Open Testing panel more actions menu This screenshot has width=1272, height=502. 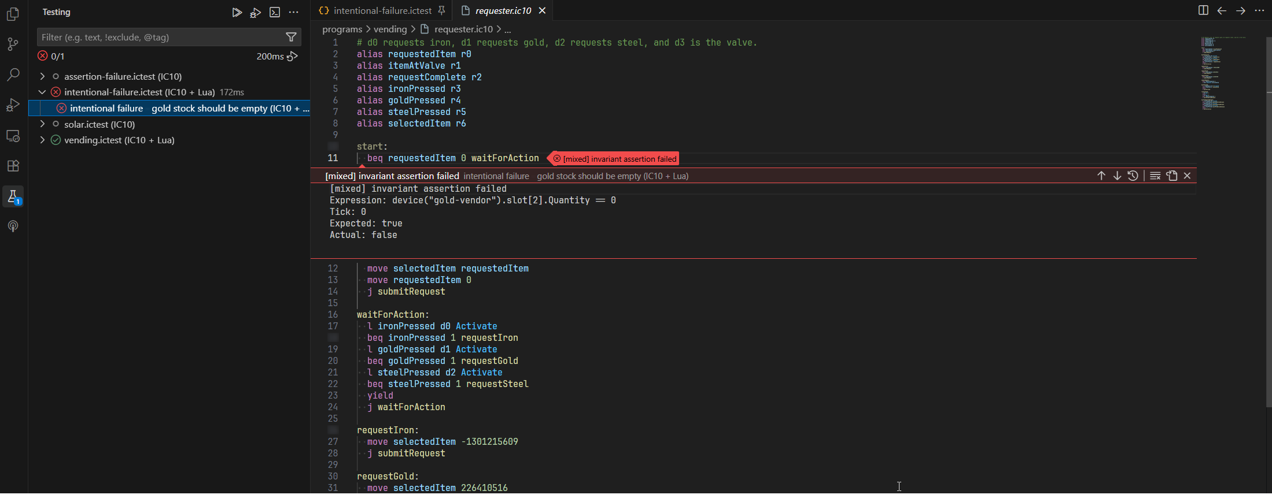click(294, 12)
